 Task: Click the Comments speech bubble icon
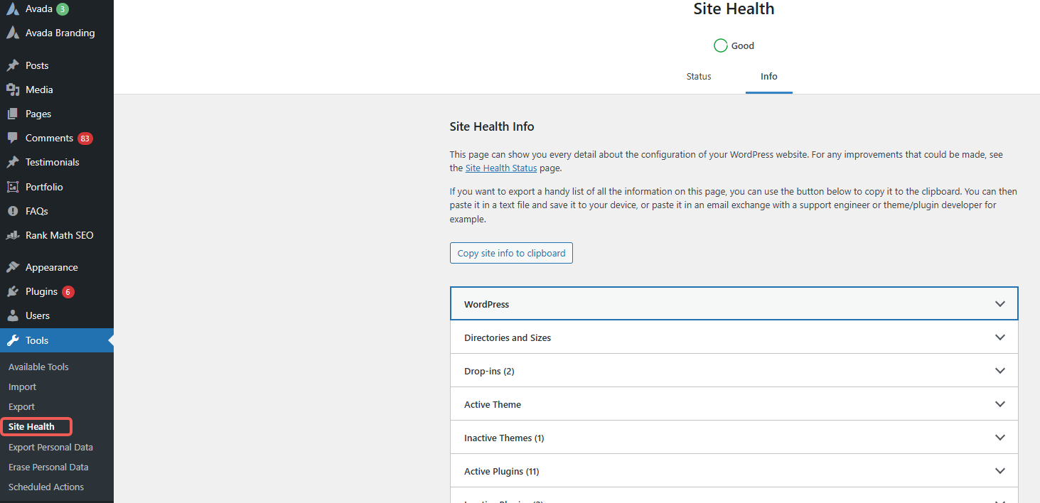pyautogui.click(x=13, y=138)
